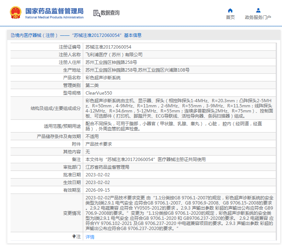Click the 有效期至 row label

(x=72, y=190)
